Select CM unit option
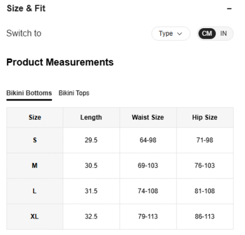 [207, 33]
